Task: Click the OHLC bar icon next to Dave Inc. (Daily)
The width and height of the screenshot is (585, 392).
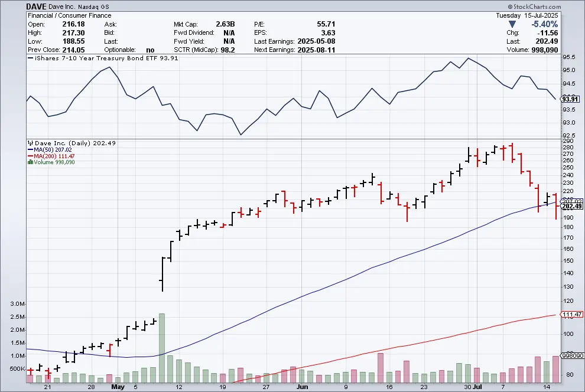Action: (x=31, y=143)
